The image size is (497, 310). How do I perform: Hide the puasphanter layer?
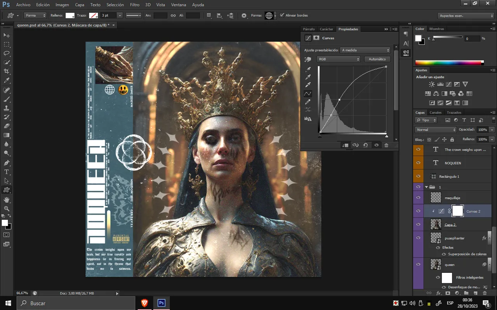(418, 238)
